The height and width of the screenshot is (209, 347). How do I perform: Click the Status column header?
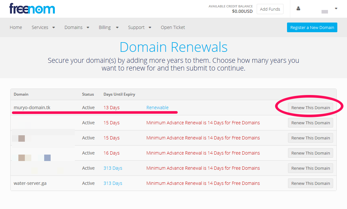coord(88,94)
